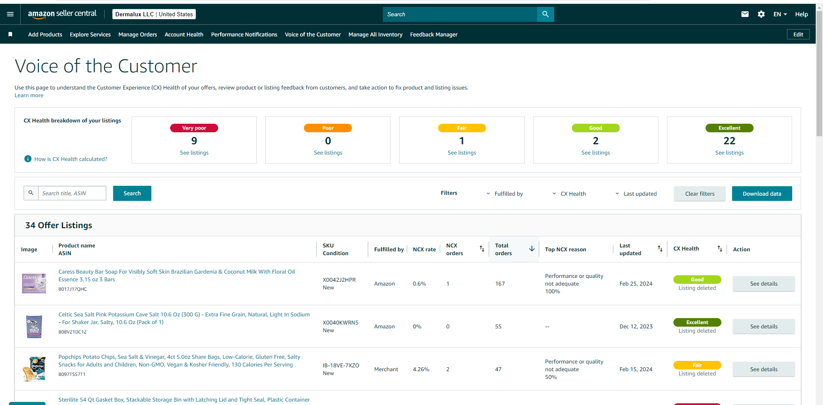
Task: See details for Popchips row
Action: [x=763, y=369]
